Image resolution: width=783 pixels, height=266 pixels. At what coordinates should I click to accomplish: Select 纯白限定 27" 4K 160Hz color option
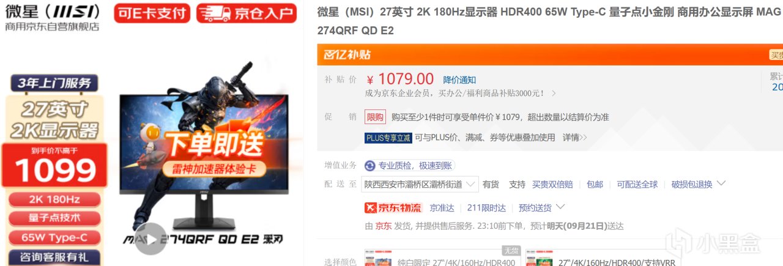tap(442, 258)
